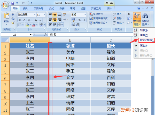Screen dimensions: 155x115
Task: Switch to the 页面布局 tab
Action: pos(38,9)
